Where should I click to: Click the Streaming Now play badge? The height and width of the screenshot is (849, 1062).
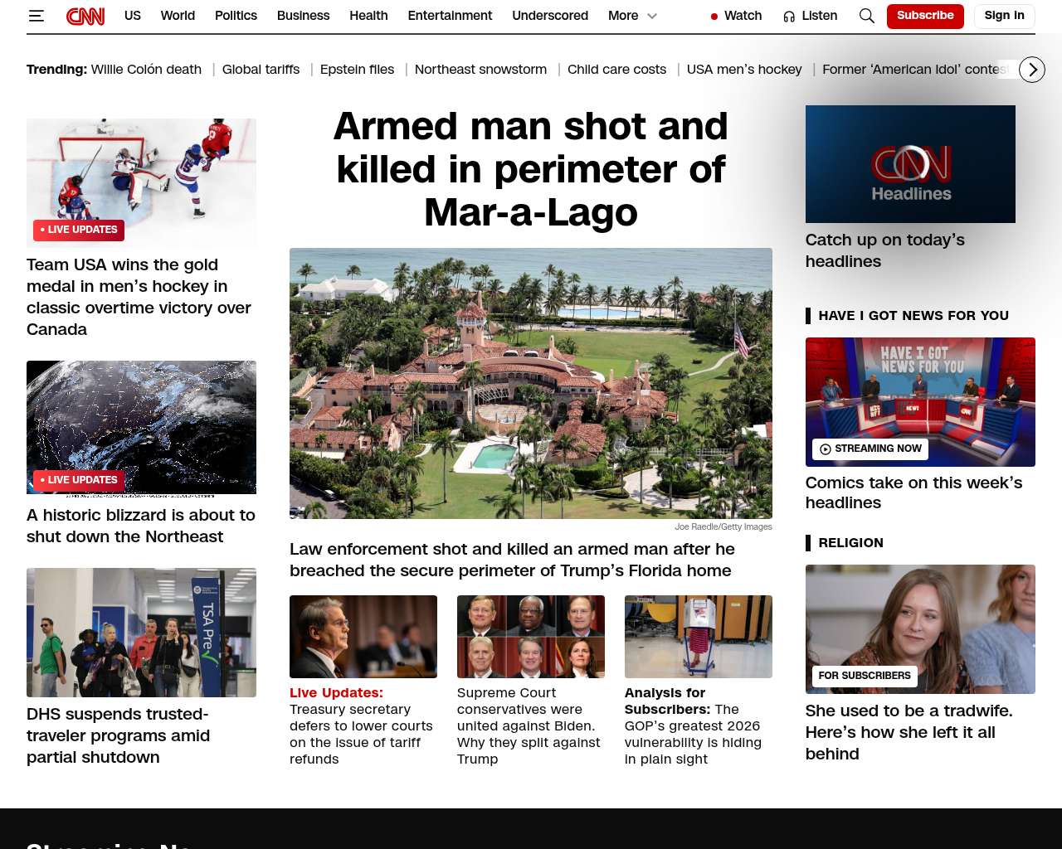[x=870, y=449]
